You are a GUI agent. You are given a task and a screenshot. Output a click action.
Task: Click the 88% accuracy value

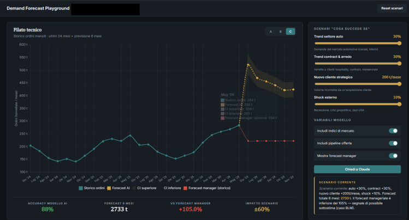point(48,209)
